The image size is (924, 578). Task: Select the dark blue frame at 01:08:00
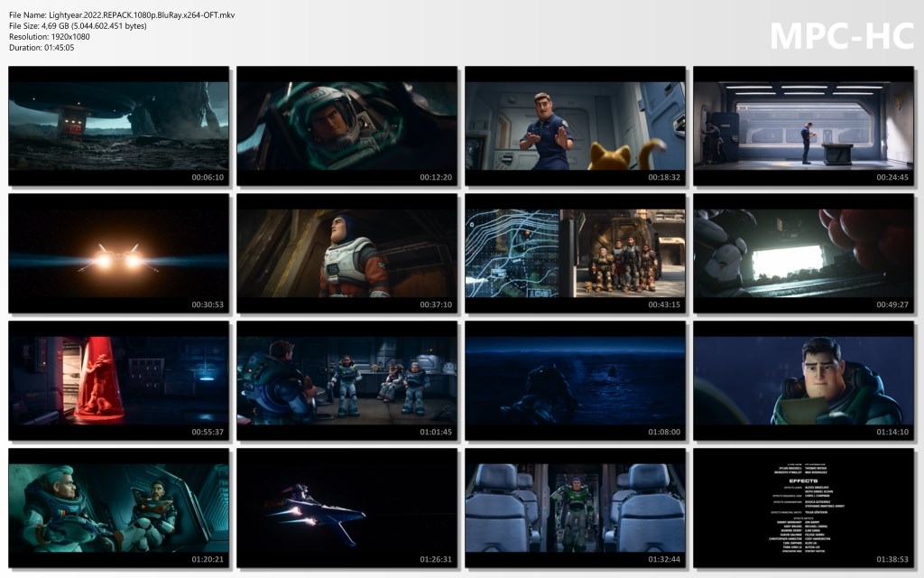pyautogui.click(x=575, y=380)
